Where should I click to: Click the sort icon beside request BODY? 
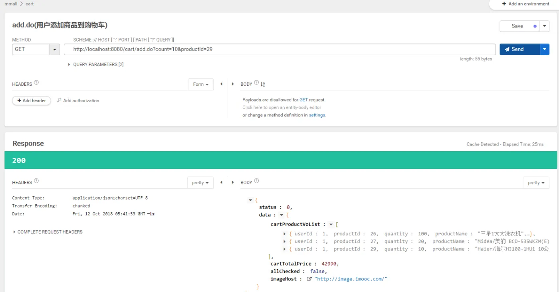[263, 84]
